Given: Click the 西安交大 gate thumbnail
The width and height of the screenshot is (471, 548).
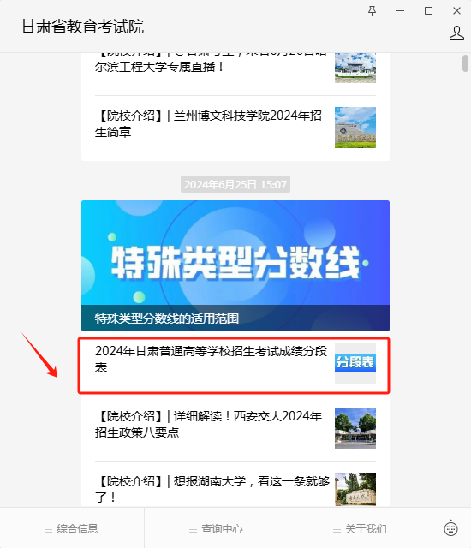Looking at the screenshot, I should pyautogui.click(x=355, y=428).
